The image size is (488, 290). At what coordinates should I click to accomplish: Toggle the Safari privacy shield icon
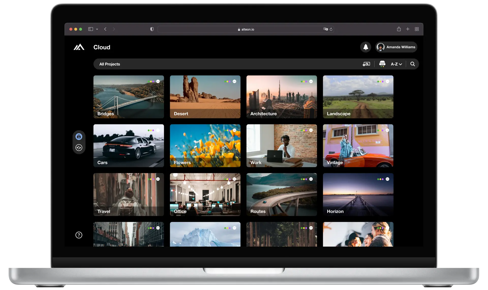[152, 29]
